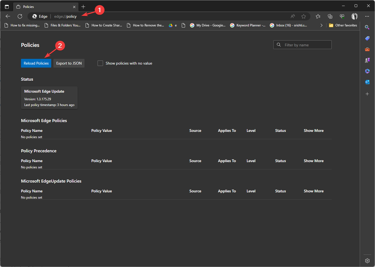Go back using the back arrow
The image size is (375, 267).
[x=8, y=16]
